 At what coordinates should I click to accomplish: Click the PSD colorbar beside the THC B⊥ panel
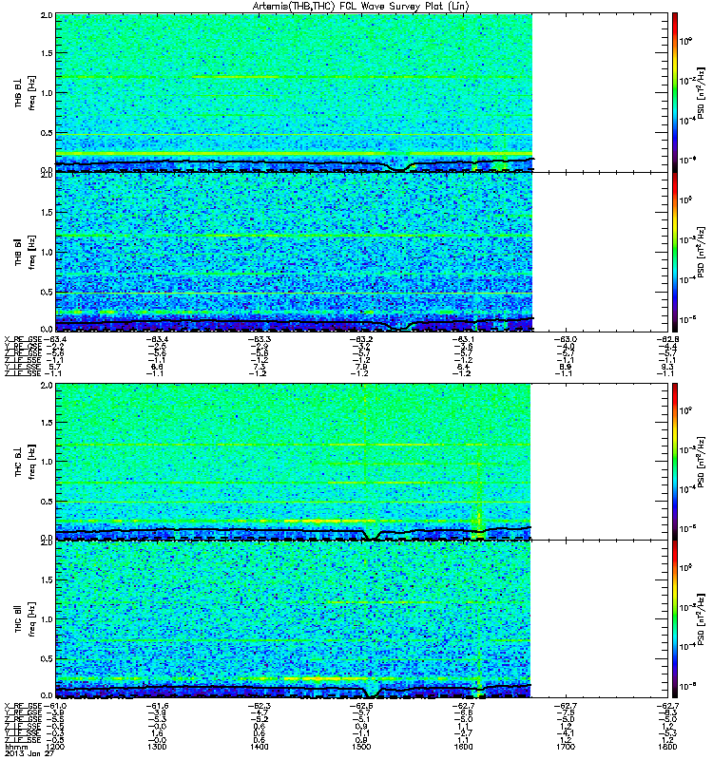tap(675, 462)
